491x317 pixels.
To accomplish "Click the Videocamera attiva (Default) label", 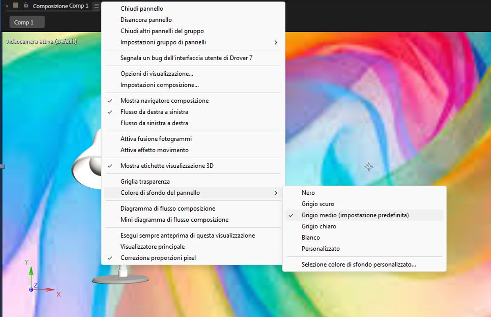I will [41, 41].
